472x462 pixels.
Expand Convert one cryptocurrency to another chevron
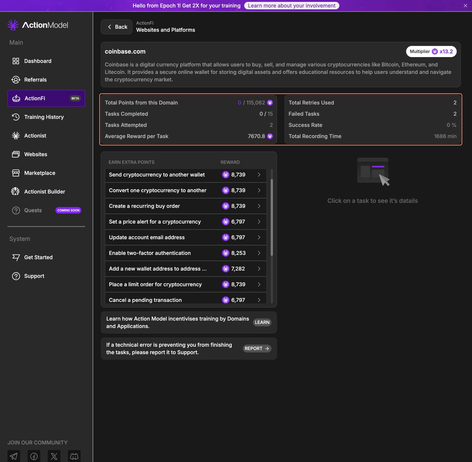259,190
